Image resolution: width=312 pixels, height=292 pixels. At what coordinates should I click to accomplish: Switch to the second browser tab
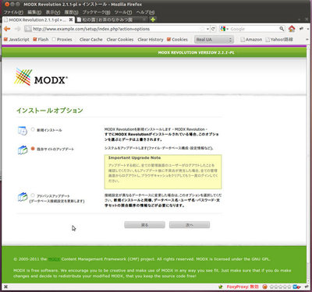(112, 19)
